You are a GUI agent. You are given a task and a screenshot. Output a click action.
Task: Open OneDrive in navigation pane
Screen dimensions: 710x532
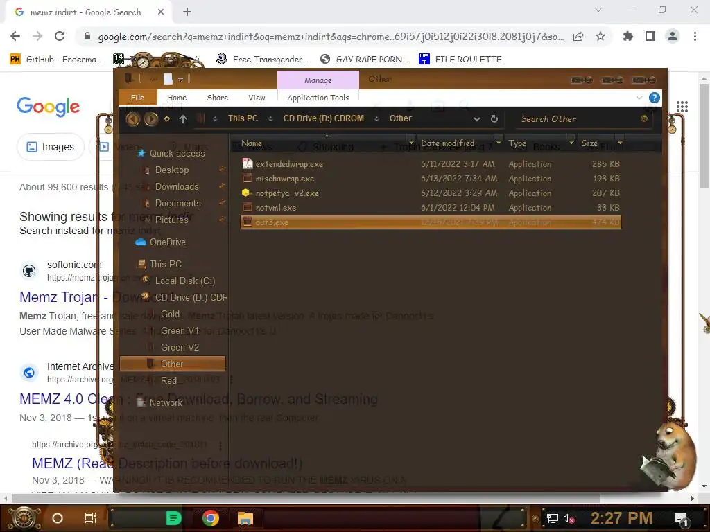pos(168,242)
